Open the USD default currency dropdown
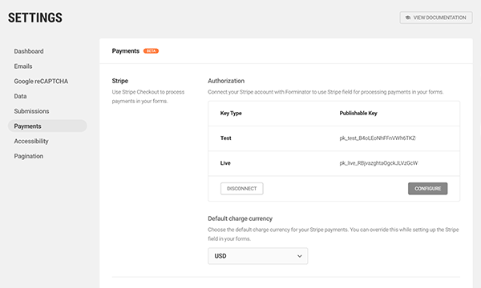 point(257,256)
